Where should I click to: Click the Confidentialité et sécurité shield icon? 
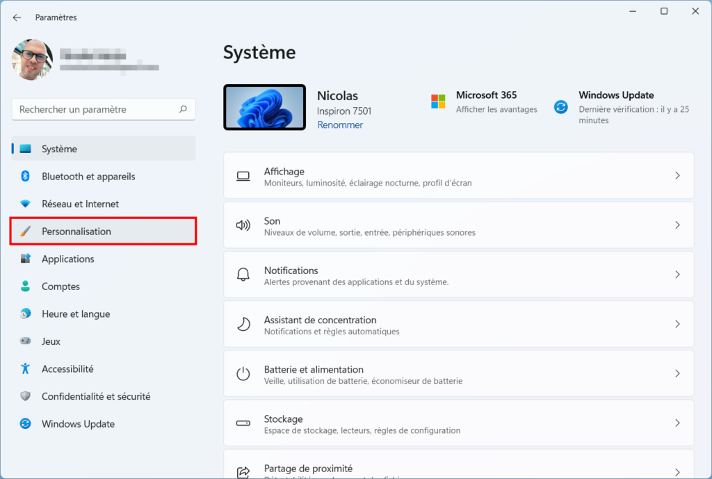(26, 396)
